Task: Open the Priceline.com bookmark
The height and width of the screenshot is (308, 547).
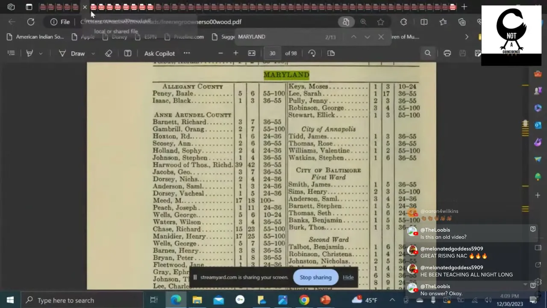Action: (184, 37)
